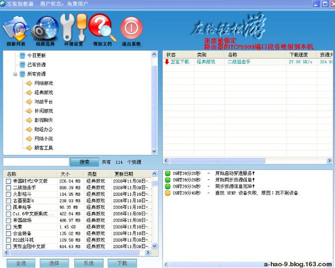This screenshot has height=268, width=335.
Task: Select 网络游戏 category folder
Action: pyautogui.click(x=43, y=83)
